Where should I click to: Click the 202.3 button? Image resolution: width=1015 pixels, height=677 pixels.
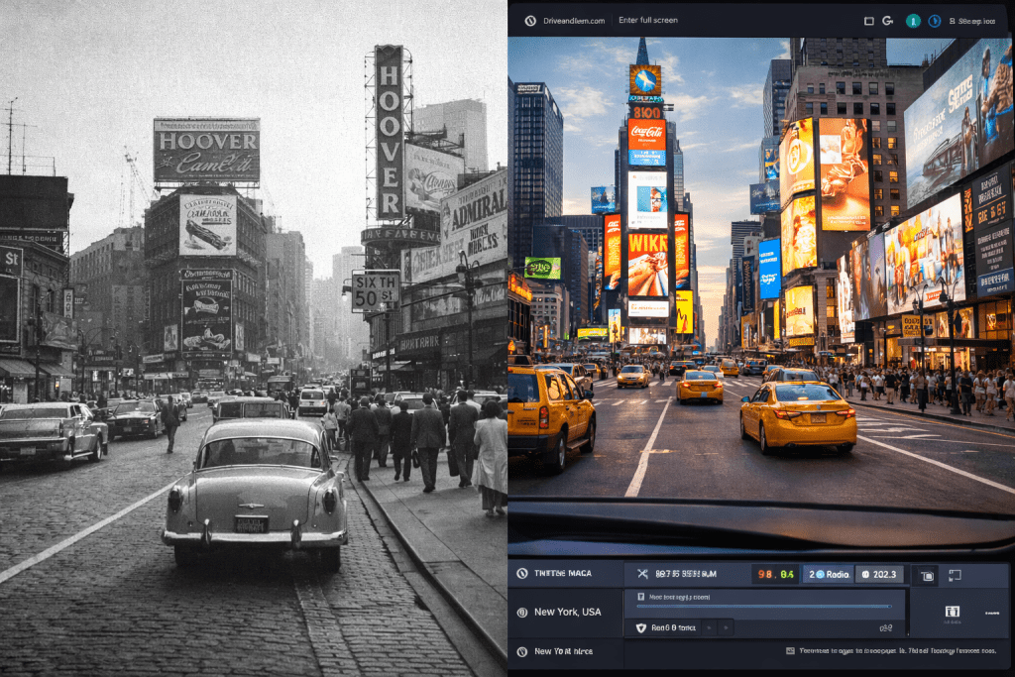pos(877,574)
